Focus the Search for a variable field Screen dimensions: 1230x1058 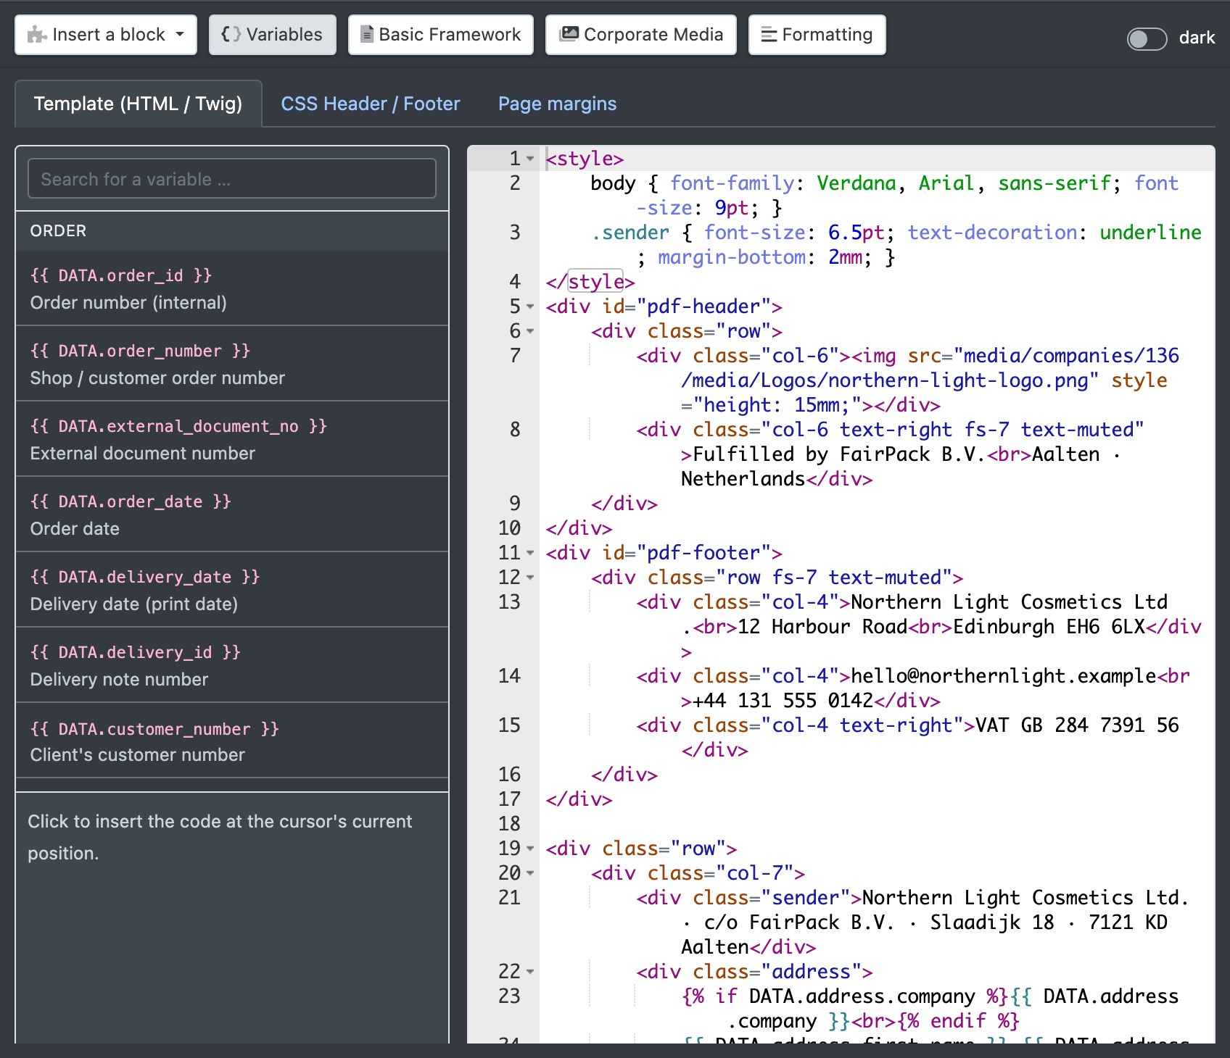click(x=232, y=178)
